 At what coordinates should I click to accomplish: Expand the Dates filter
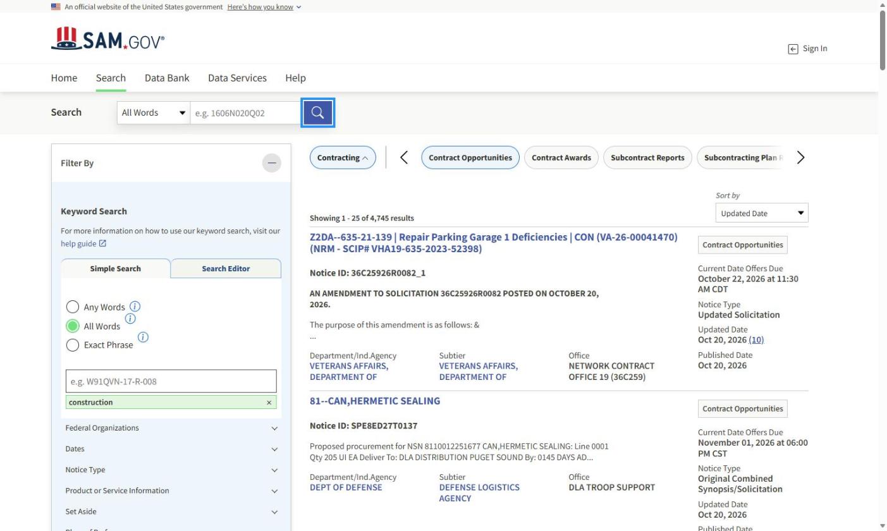(171, 449)
